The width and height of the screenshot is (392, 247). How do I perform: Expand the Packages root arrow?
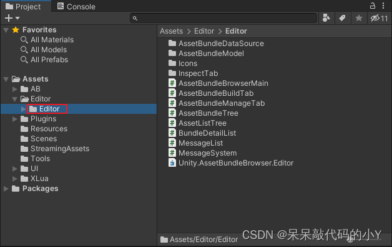point(6,189)
